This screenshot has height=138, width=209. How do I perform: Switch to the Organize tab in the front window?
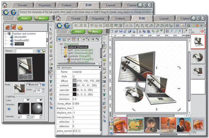(98, 18)
